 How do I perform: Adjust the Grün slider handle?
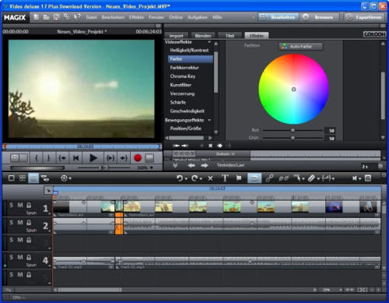click(293, 138)
